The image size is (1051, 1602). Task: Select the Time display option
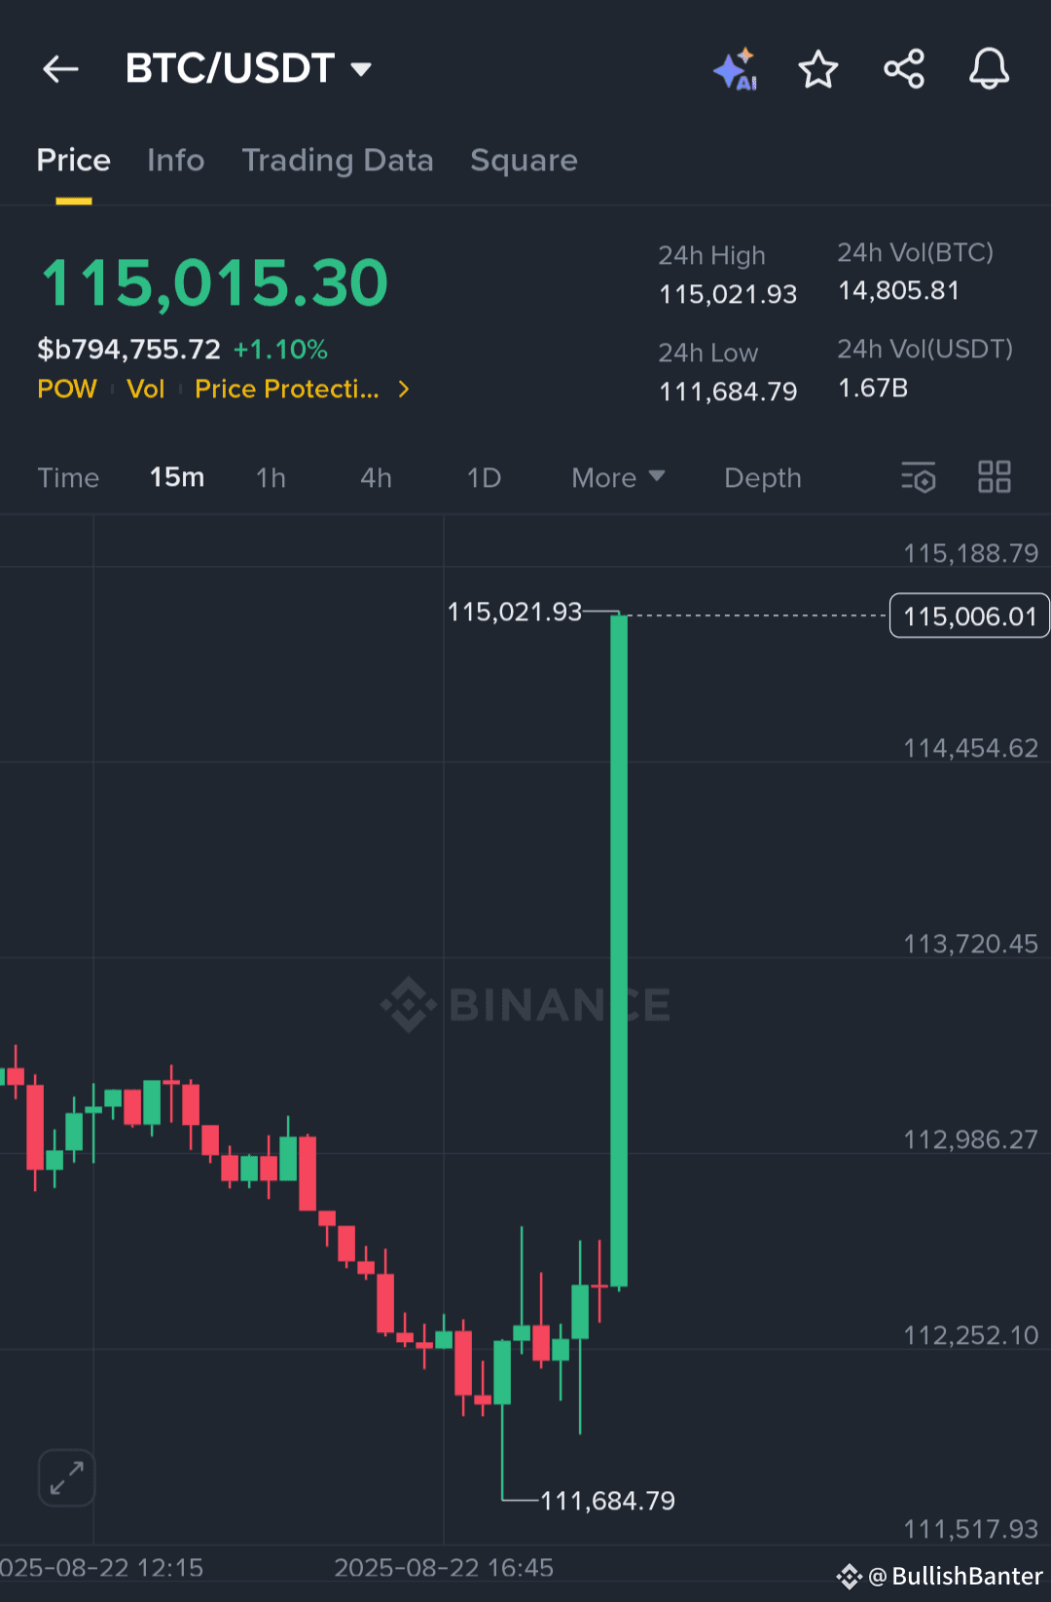pos(68,477)
